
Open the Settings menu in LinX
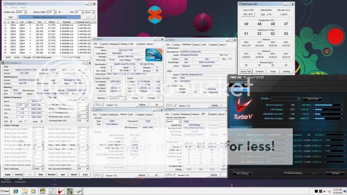(x=14, y=7)
